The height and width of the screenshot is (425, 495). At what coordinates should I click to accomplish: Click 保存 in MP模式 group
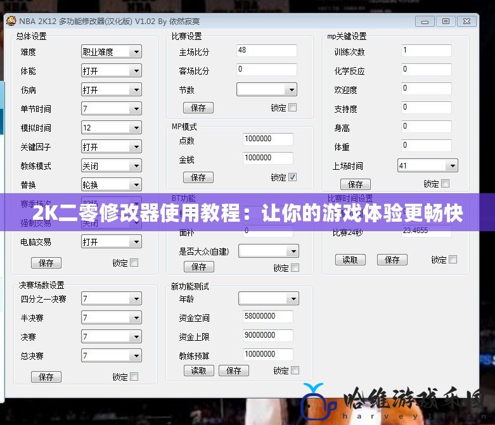tap(198, 177)
